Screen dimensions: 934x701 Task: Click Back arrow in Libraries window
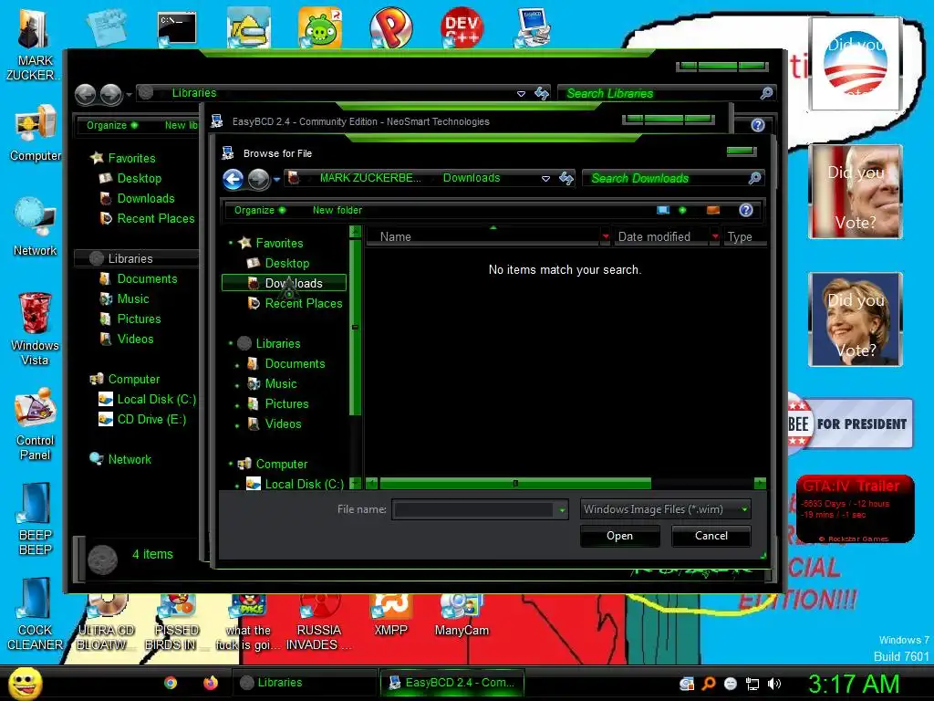85,94
